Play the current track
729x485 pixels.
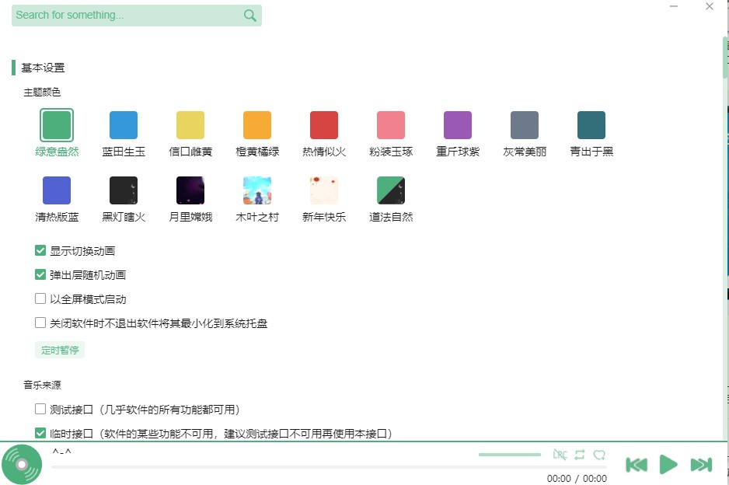point(668,464)
